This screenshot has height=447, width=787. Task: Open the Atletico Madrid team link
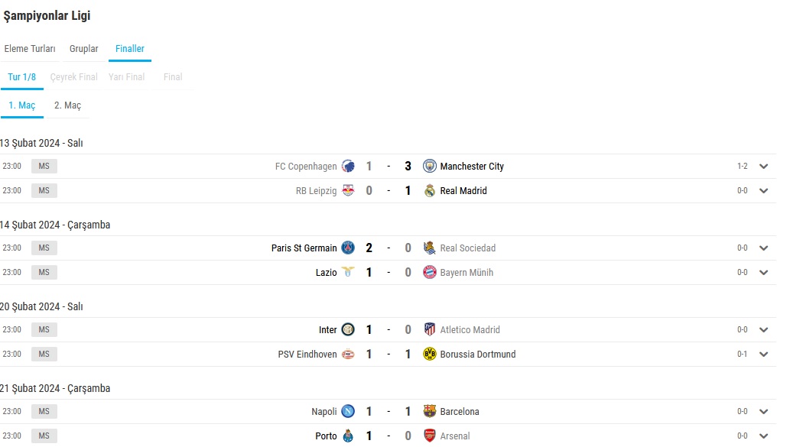pos(470,329)
